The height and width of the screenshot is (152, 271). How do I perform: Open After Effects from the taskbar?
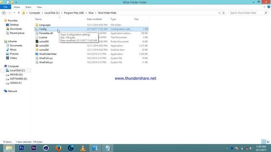(33, 148)
